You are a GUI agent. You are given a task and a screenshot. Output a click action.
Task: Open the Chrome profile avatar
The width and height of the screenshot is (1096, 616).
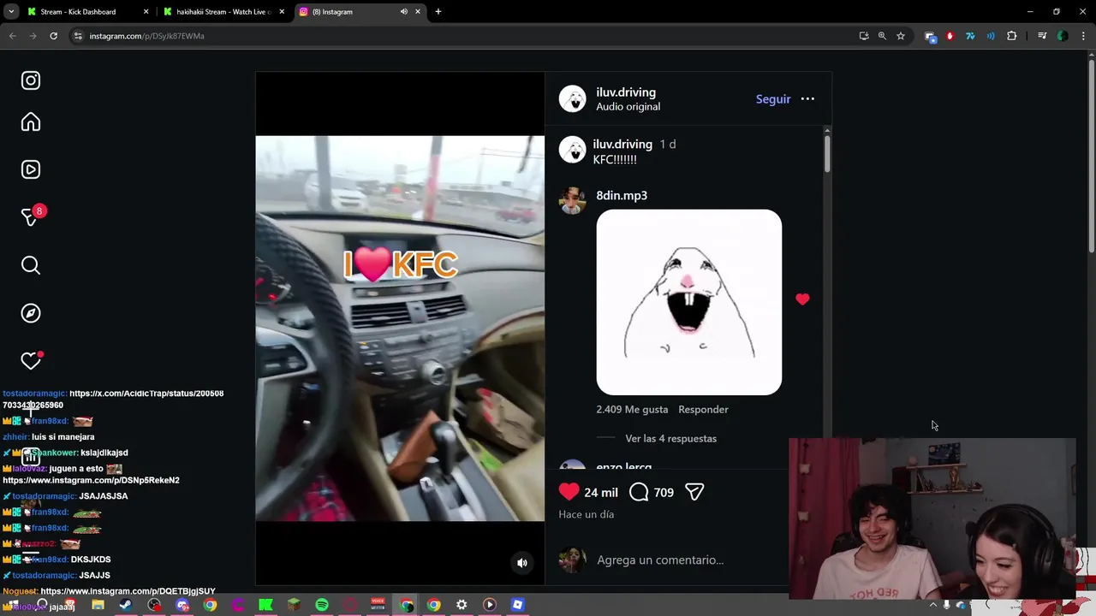(1063, 36)
